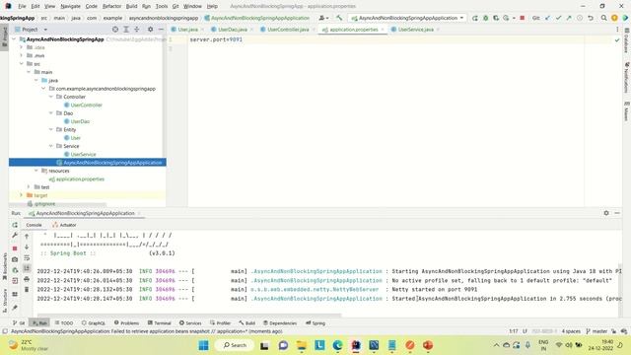Open the user account dropdown in toolbar
Image resolution: width=631 pixels, height=355 pixels.
[323, 18]
